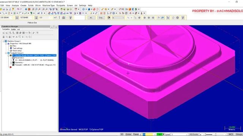Click the first green shading icon in the toolbar
This screenshot has height=136, width=243.
(x=62, y=9)
